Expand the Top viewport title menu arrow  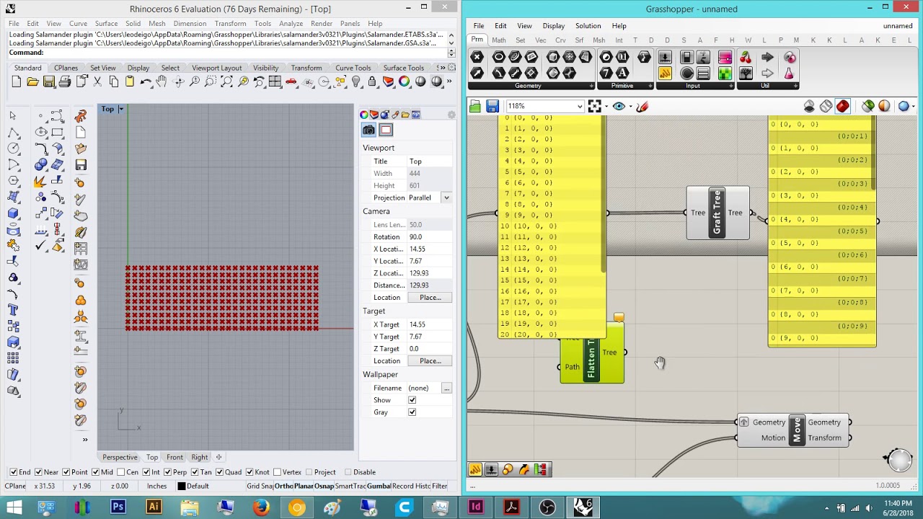[121, 109]
